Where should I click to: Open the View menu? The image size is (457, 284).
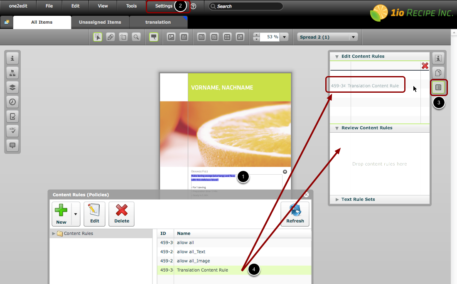[103, 6]
